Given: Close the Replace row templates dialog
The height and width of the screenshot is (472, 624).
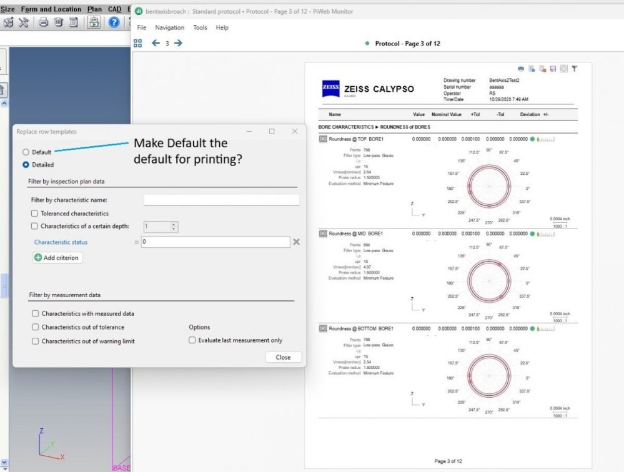Looking at the screenshot, I should (x=283, y=357).
